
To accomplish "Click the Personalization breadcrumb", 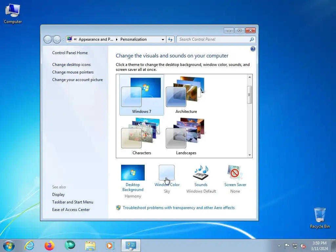I will (x=134, y=39).
